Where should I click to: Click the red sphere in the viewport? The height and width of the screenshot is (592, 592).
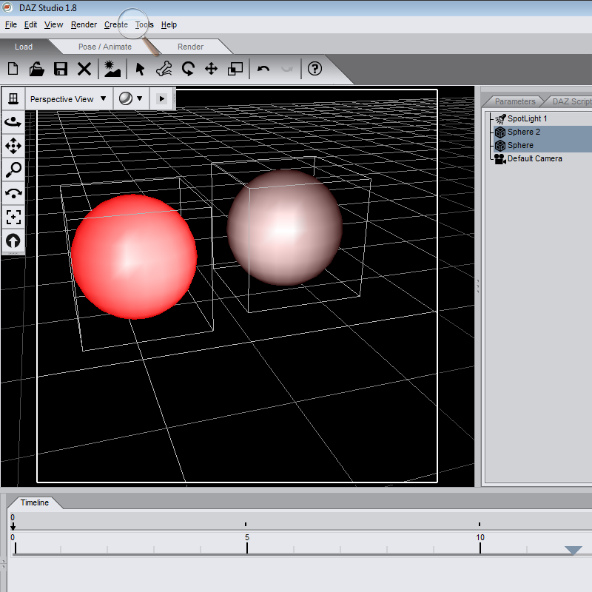coord(134,257)
